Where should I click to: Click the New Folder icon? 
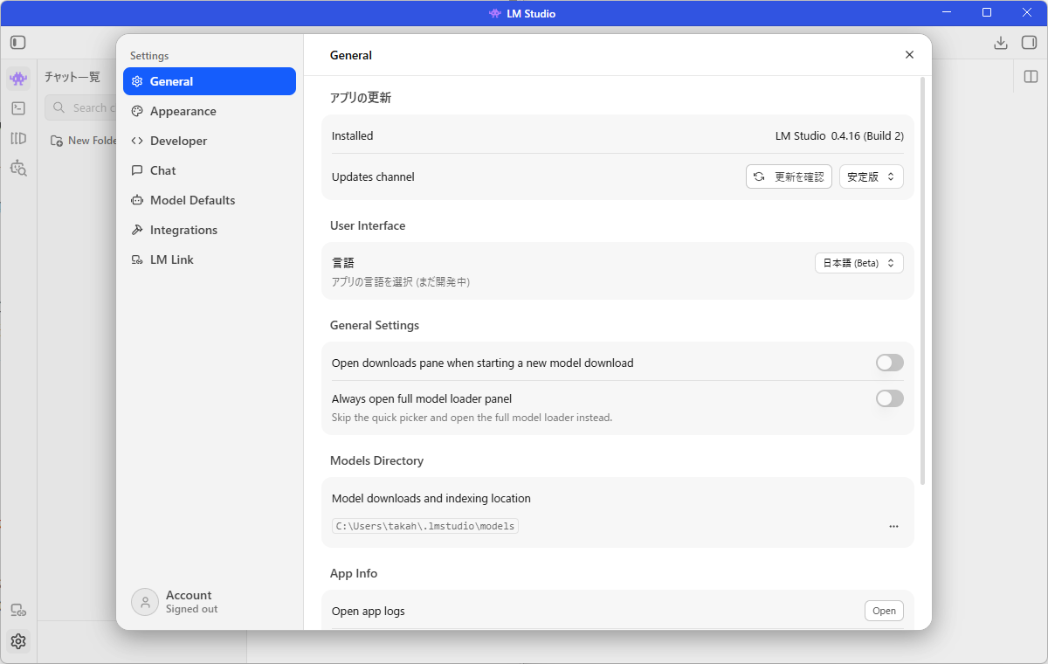pyautogui.click(x=56, y=141)
